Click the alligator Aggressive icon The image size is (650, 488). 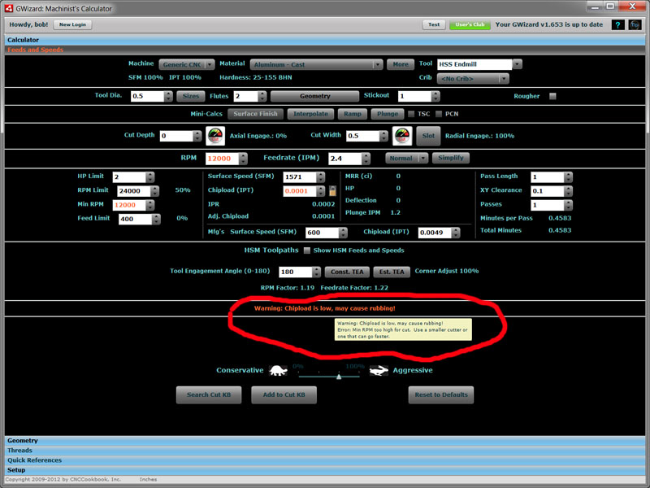point(378,369)
